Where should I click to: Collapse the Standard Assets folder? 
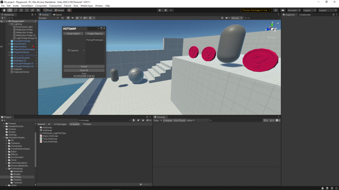pyautogui.click(x=4, y=138)
